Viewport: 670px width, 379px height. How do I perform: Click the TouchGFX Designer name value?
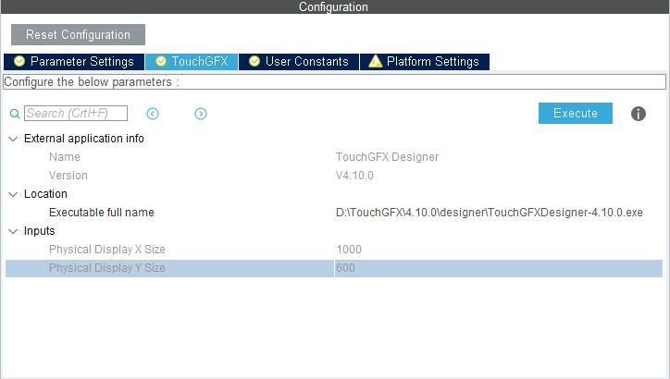[x=387, y=157]
